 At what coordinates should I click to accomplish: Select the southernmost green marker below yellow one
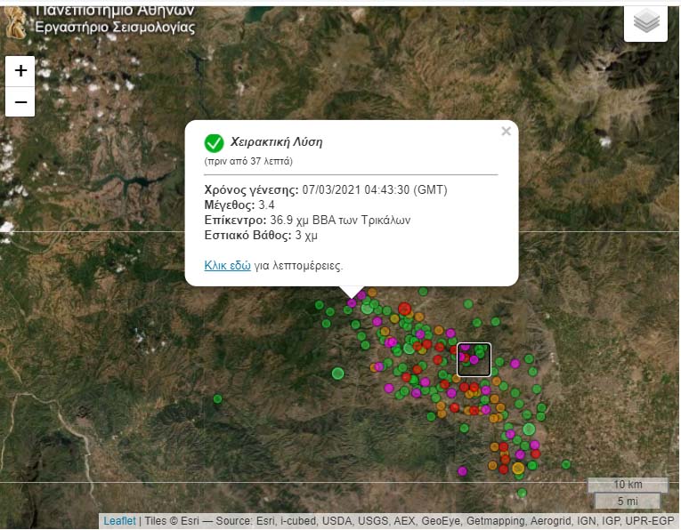click(522, 493)
